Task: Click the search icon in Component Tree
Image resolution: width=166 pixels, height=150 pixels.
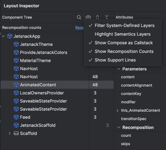Action: point(79,17)
